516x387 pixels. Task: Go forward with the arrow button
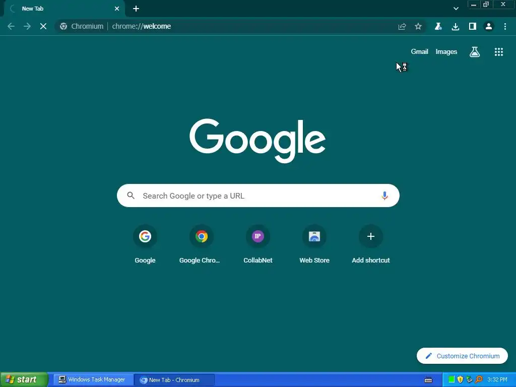[27, 26]
